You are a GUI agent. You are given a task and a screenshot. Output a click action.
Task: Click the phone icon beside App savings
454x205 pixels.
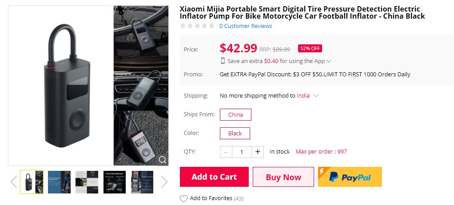223,61
